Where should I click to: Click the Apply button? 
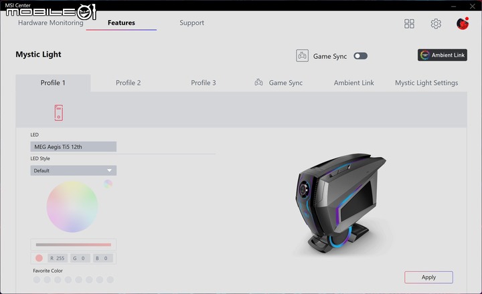[x=428, y=277]
